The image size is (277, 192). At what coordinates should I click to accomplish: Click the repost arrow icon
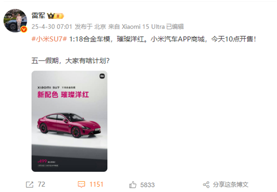pos(30,185)
